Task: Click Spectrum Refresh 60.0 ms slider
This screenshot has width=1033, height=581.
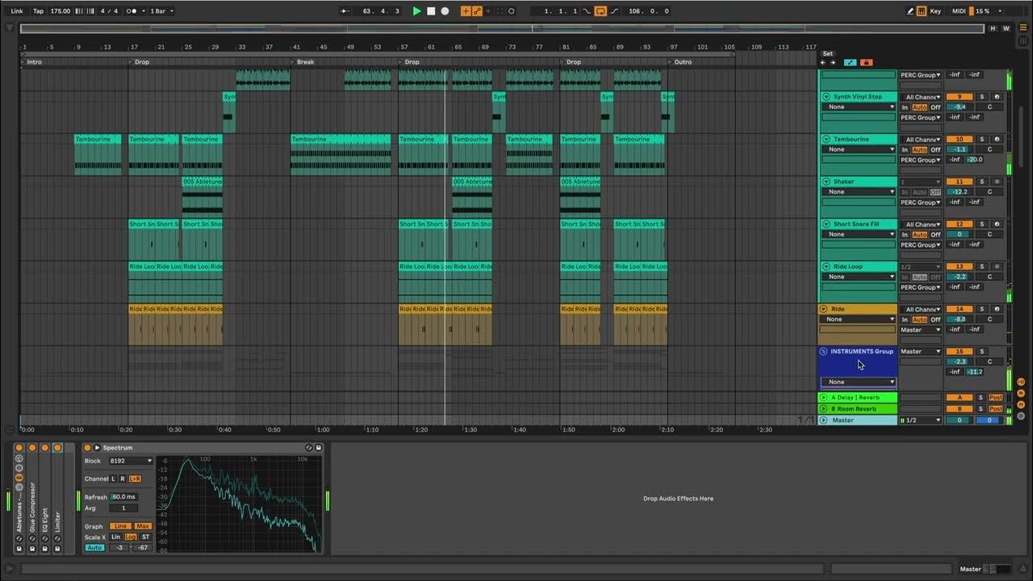Action: tap(123, 497)
